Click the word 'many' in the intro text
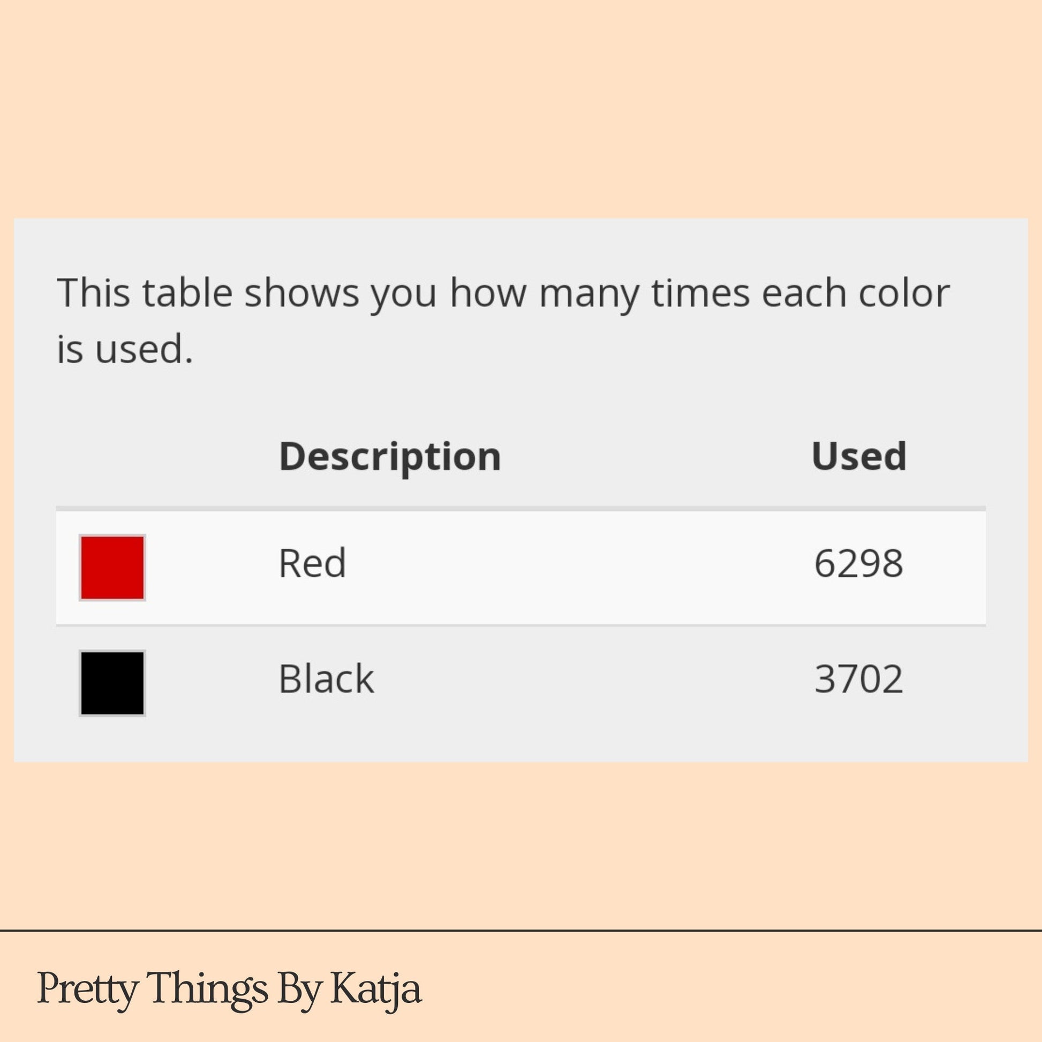Screen dimensions: 1042x1042 pyautogui.click(x=588, y=295)
